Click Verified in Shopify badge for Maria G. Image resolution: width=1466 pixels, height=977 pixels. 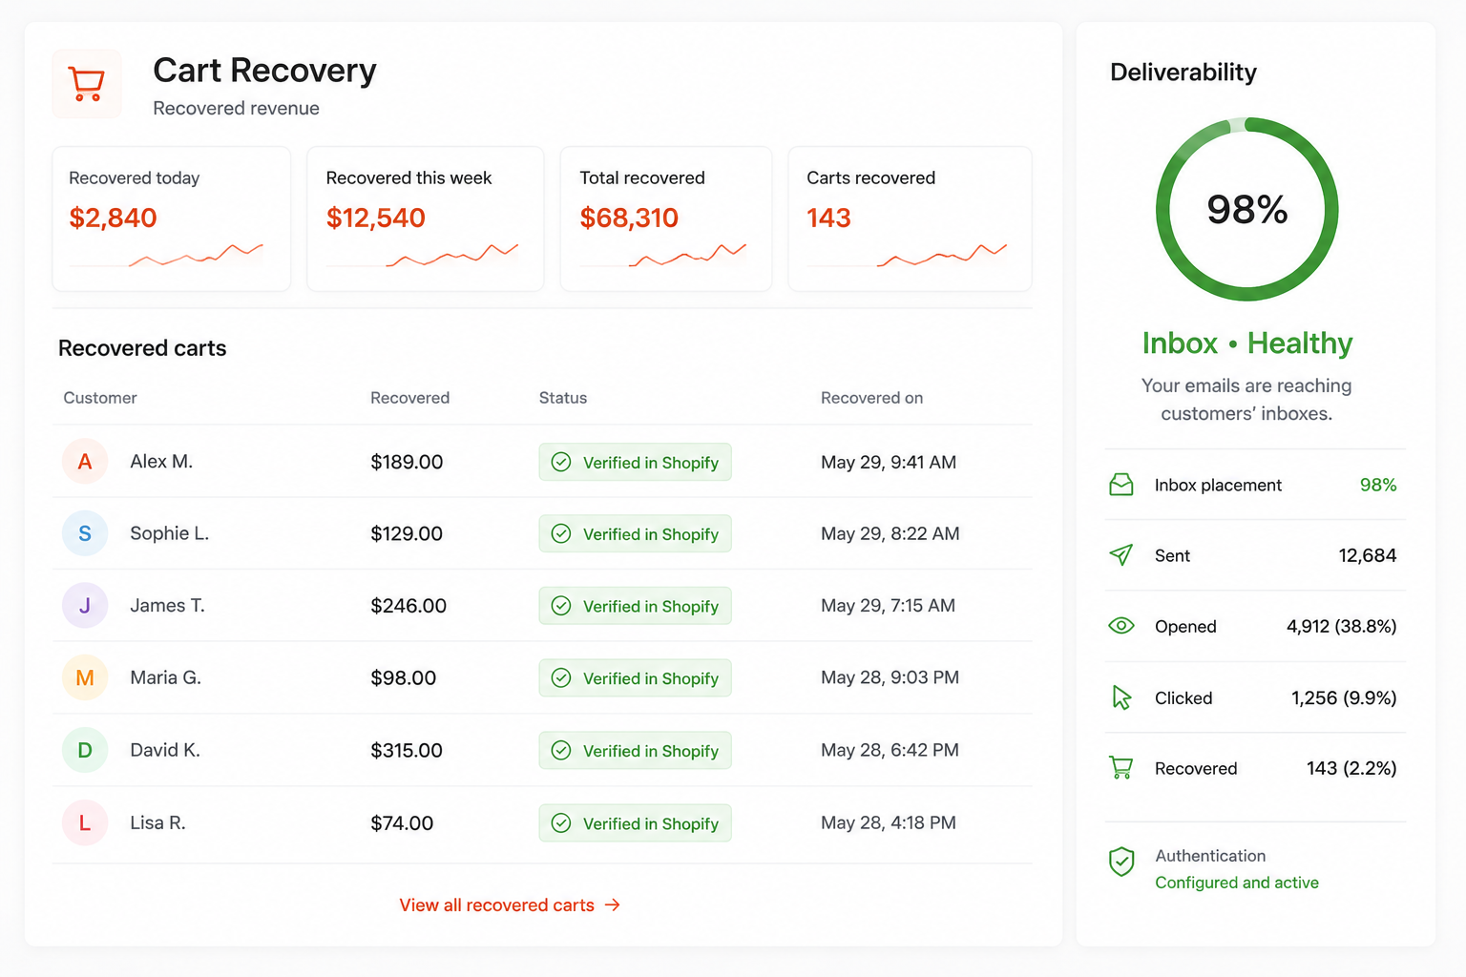[x=635, y=677]
